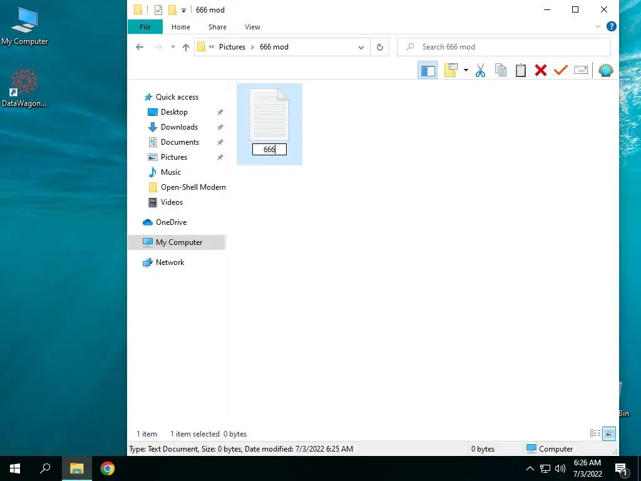Switch to details view layout

(595, 433)
